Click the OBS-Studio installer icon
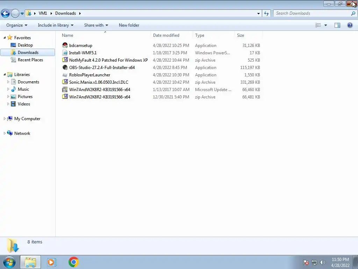Screen dimensions: 358x269 pos(65,67)
